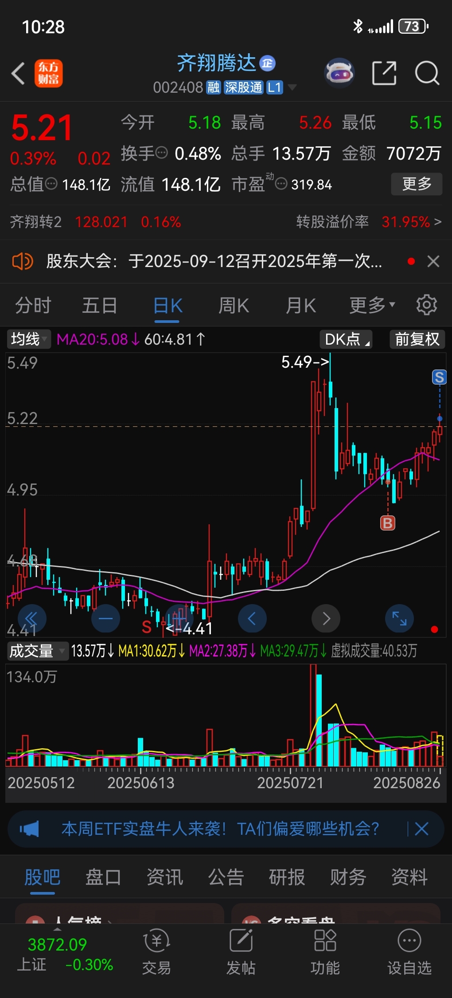Tap the 企 badge next to stock name
The width and height of the screenshot is (452, 998).
click(x=267, y=63)
